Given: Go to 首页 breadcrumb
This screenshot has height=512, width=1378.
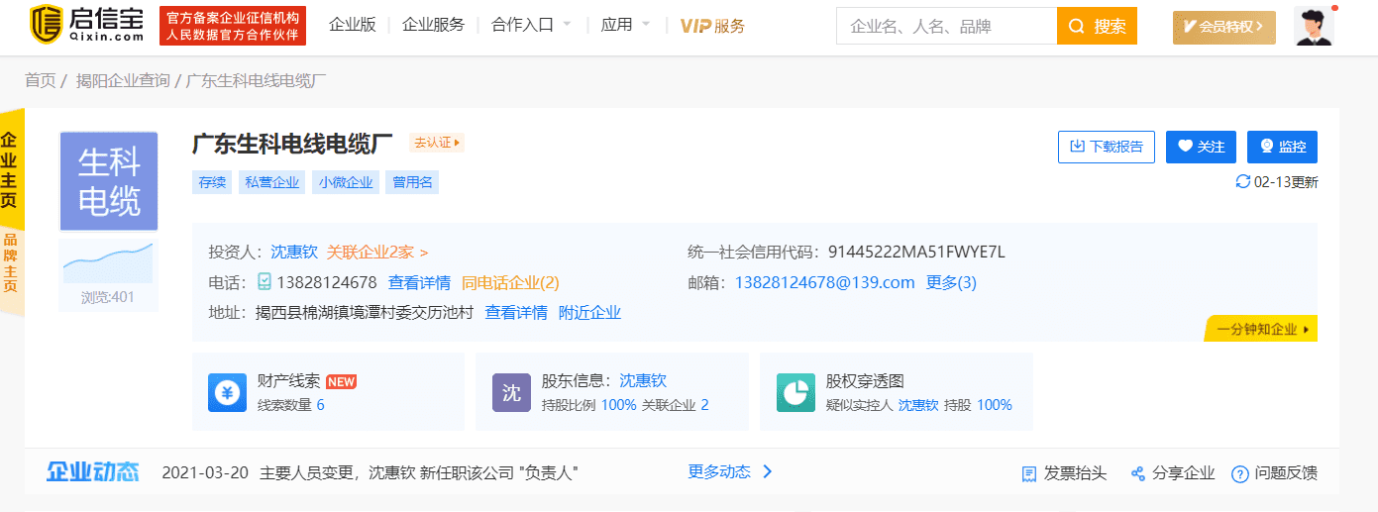Looking at the screenshot, I should [x=41, y=80].
